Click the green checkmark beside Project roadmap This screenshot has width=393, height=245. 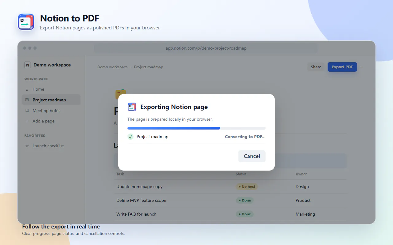130,137
